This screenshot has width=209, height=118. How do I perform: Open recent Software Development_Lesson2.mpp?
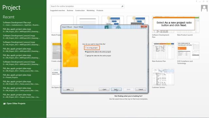21,43
